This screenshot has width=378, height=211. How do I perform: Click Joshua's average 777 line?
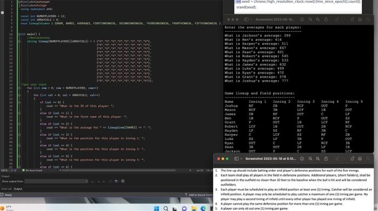tap(256, 81)
